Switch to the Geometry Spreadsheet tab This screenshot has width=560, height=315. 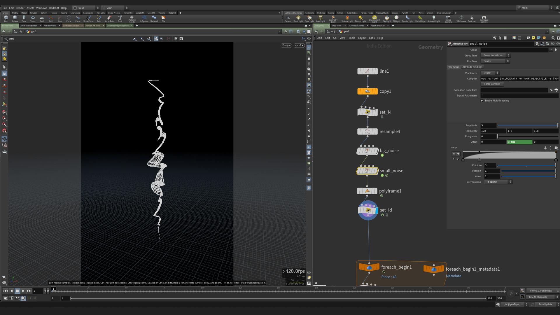click(118, 26)
